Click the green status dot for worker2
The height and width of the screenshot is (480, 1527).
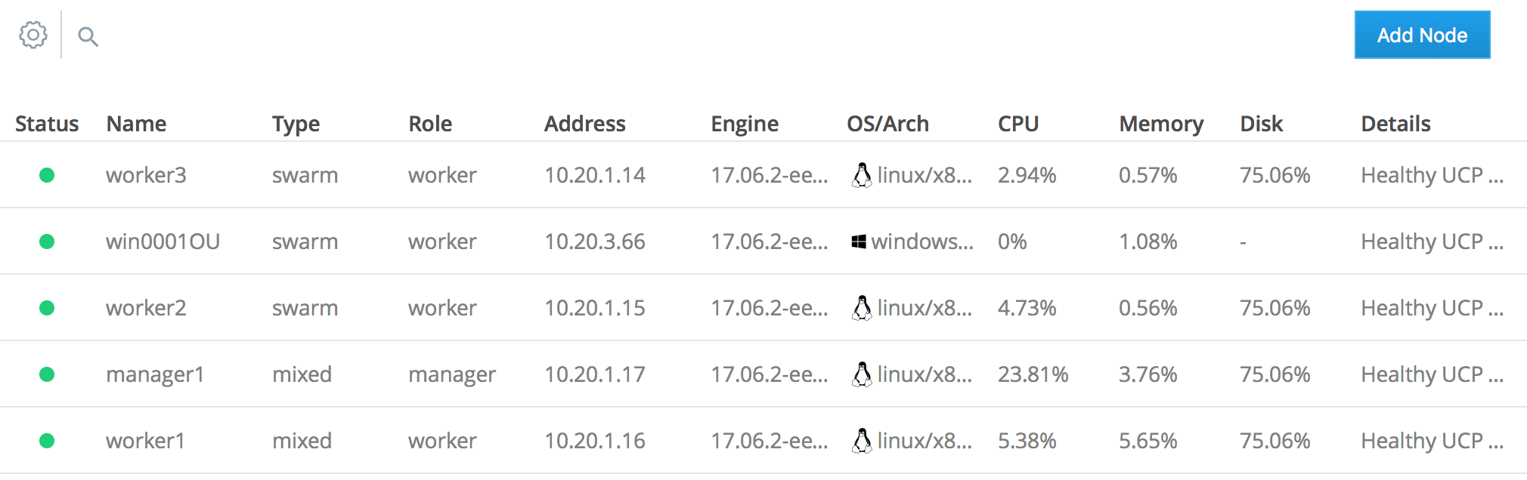coord(47,308)
